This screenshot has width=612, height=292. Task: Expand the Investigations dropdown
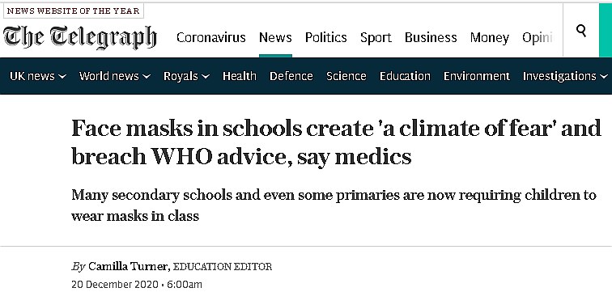(565, 76)
